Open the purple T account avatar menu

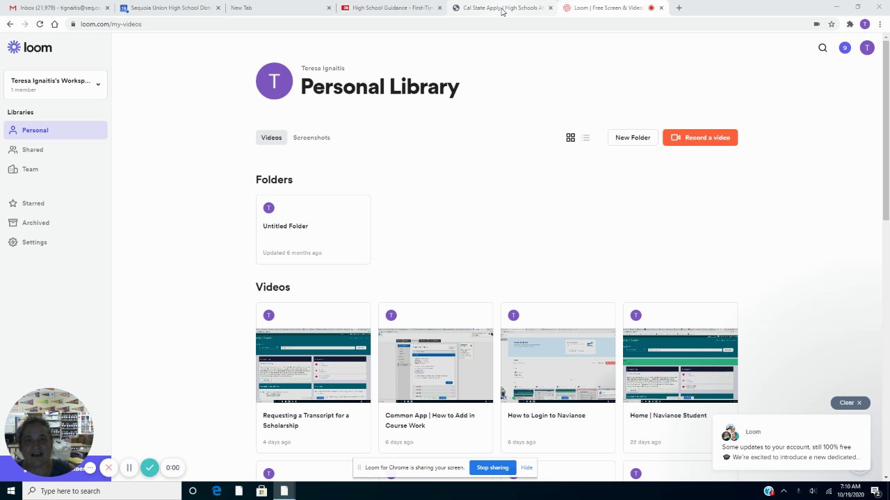pyautogui.click(x=867, y=48)
